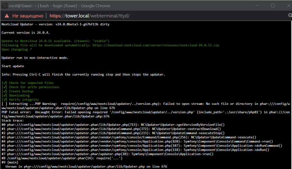Click stack trace line #2 executeStep()

113,133
